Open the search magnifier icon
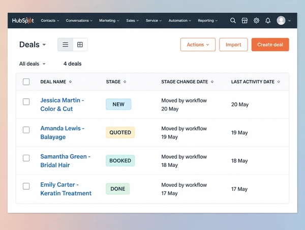This screenshot has height=230, width=305. click(233, 20)
